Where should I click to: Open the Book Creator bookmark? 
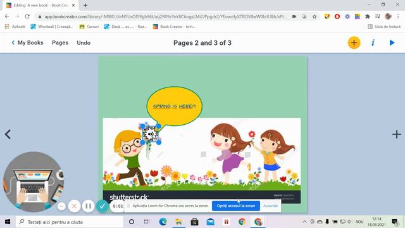[x=174, y=27]
